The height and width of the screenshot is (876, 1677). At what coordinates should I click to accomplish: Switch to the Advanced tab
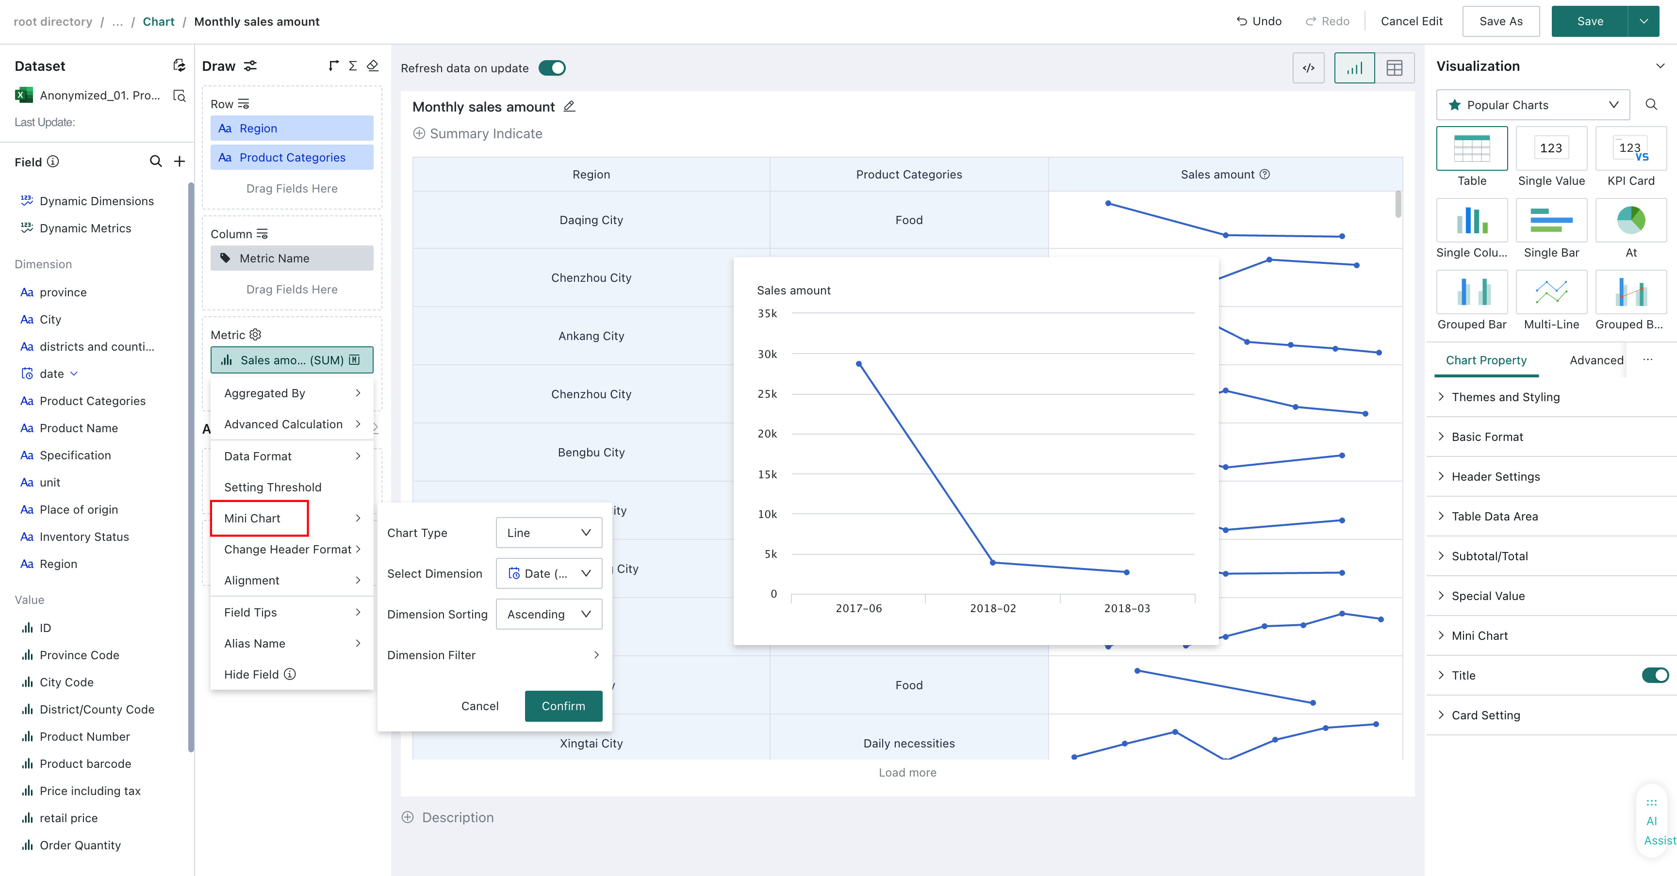[1596, 360]
